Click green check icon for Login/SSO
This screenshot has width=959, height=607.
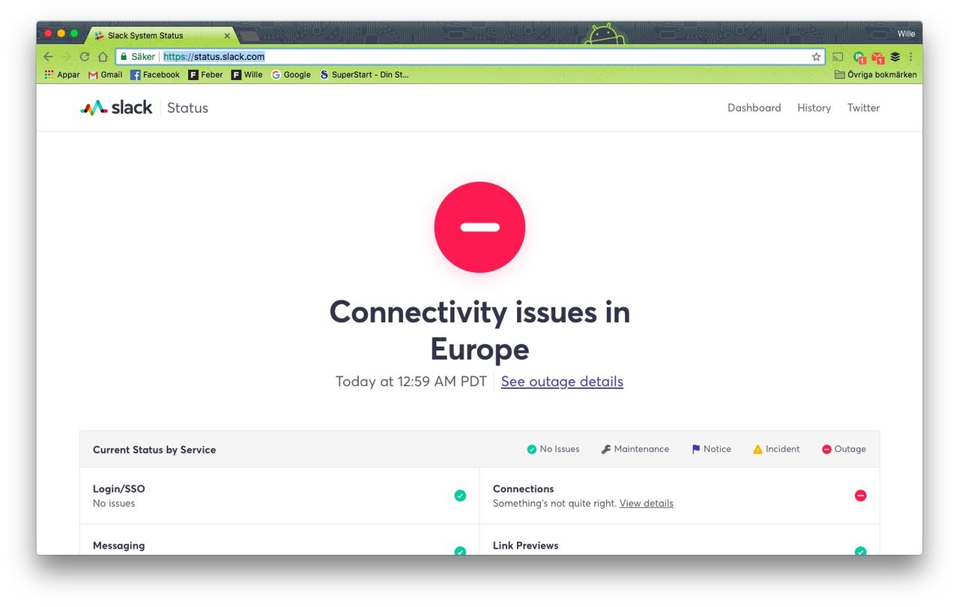click(460, 495)
